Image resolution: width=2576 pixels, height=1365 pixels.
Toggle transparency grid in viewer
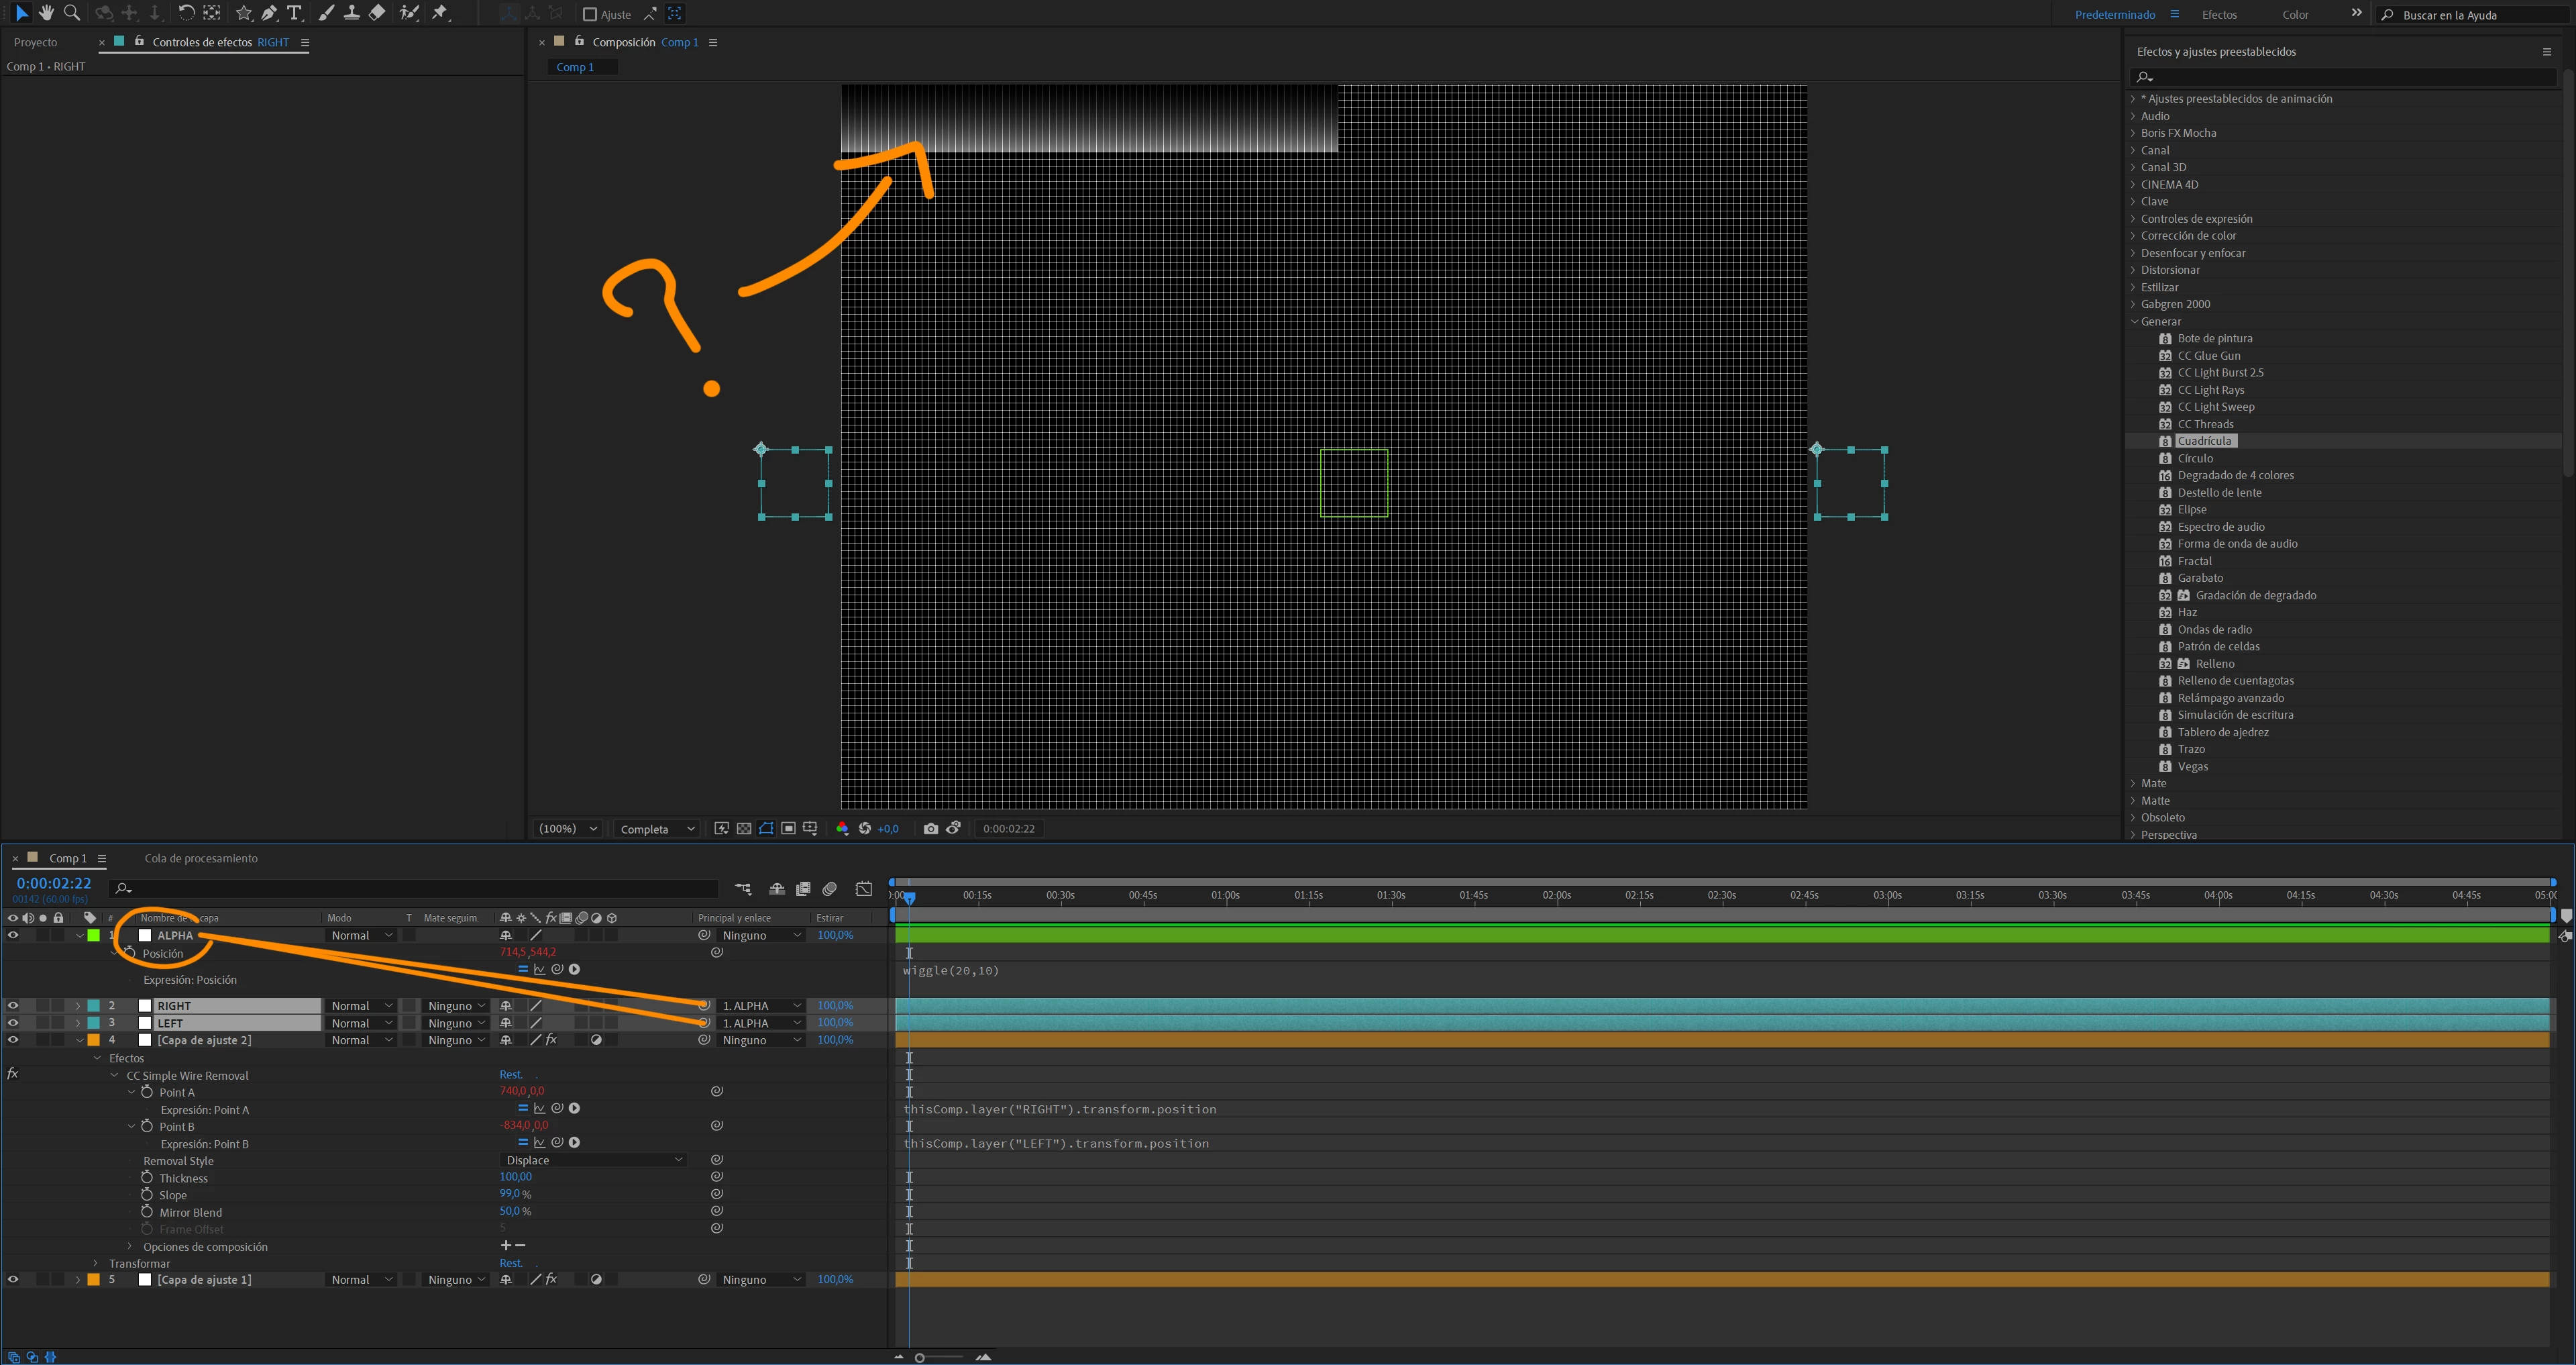tap(744, 829)
